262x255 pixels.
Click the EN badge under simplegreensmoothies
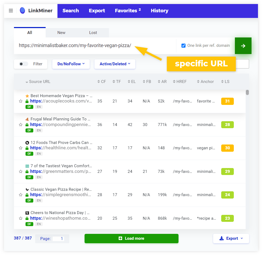click(x=39, y=200)
